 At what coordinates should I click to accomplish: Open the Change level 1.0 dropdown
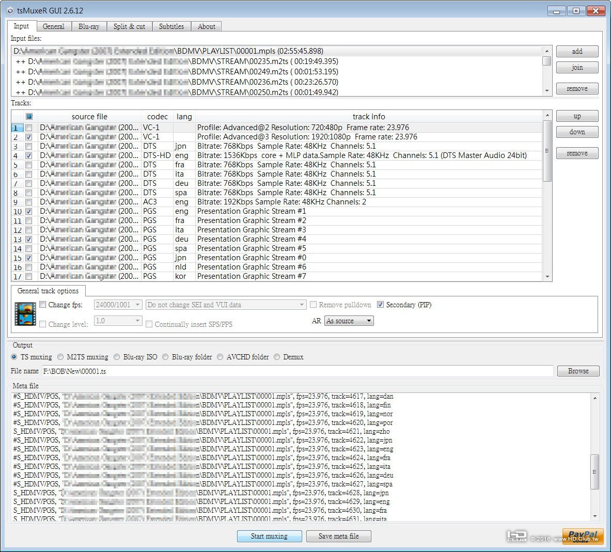118,321
